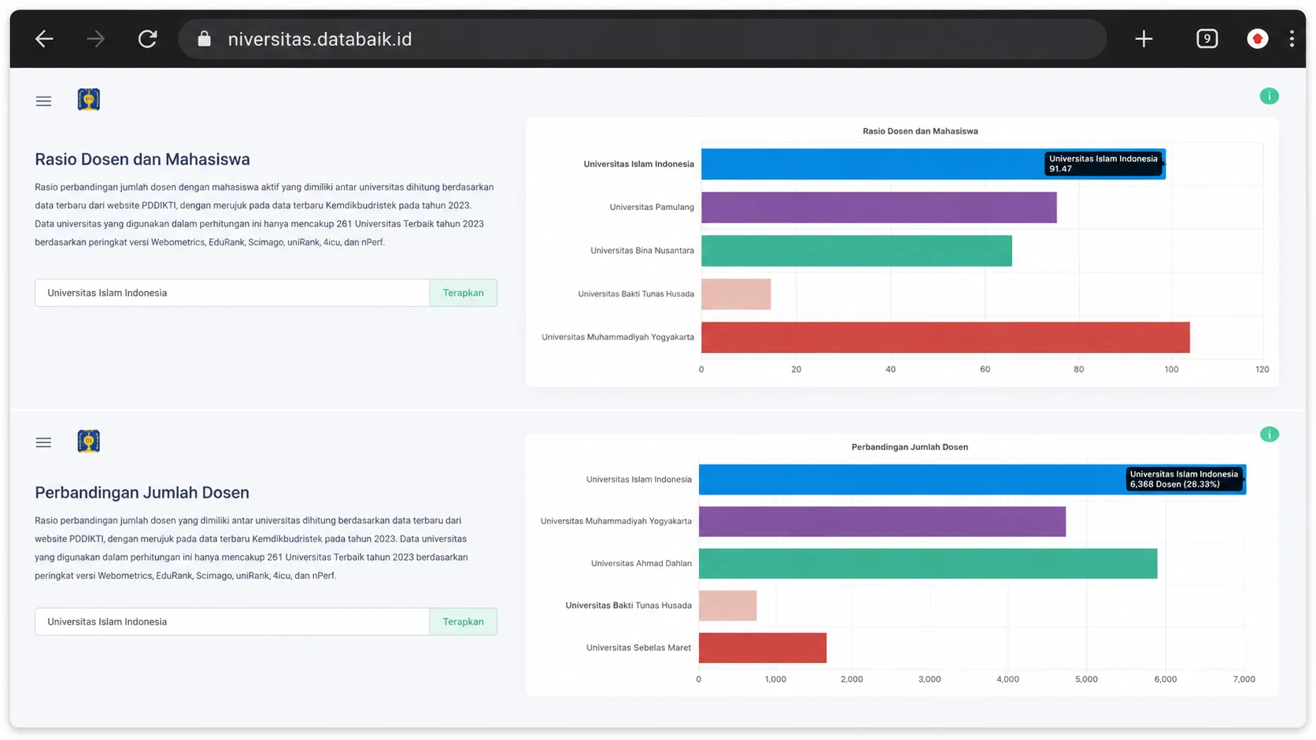
Task: Click Universitas Bakti Tunas Husada label in lecturer chart
Action: [628, 605]
